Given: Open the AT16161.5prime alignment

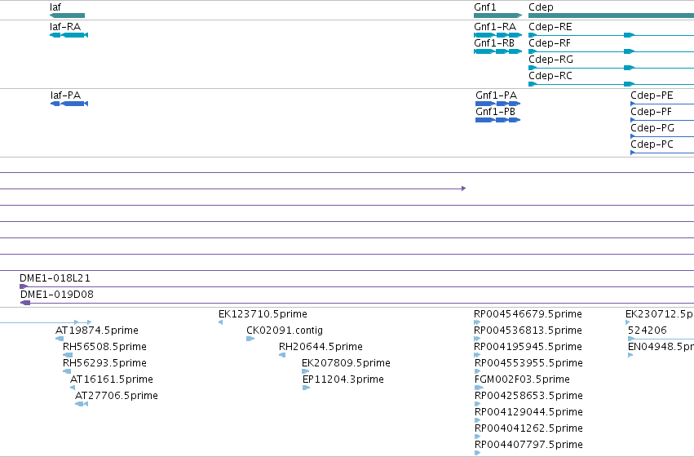Looking at the screenshot, I should [x=73, y=388].
